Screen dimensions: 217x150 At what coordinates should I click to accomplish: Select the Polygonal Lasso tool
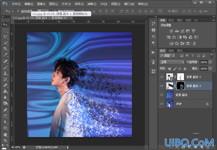click(5, 37)
